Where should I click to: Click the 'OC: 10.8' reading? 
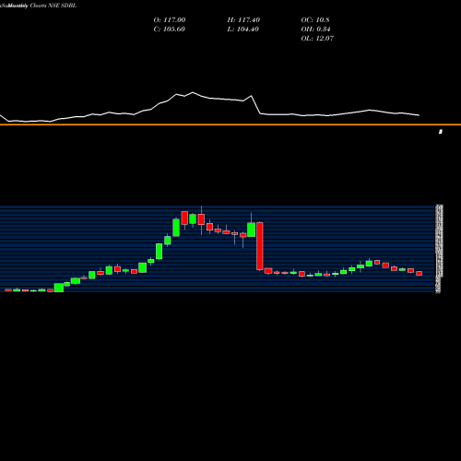315,19
